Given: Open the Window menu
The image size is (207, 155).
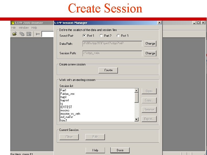Looking at the screenshot, I should click(24, 28).
